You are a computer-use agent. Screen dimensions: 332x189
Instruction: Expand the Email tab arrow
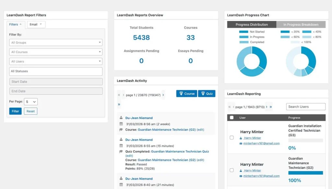point(41,24)
